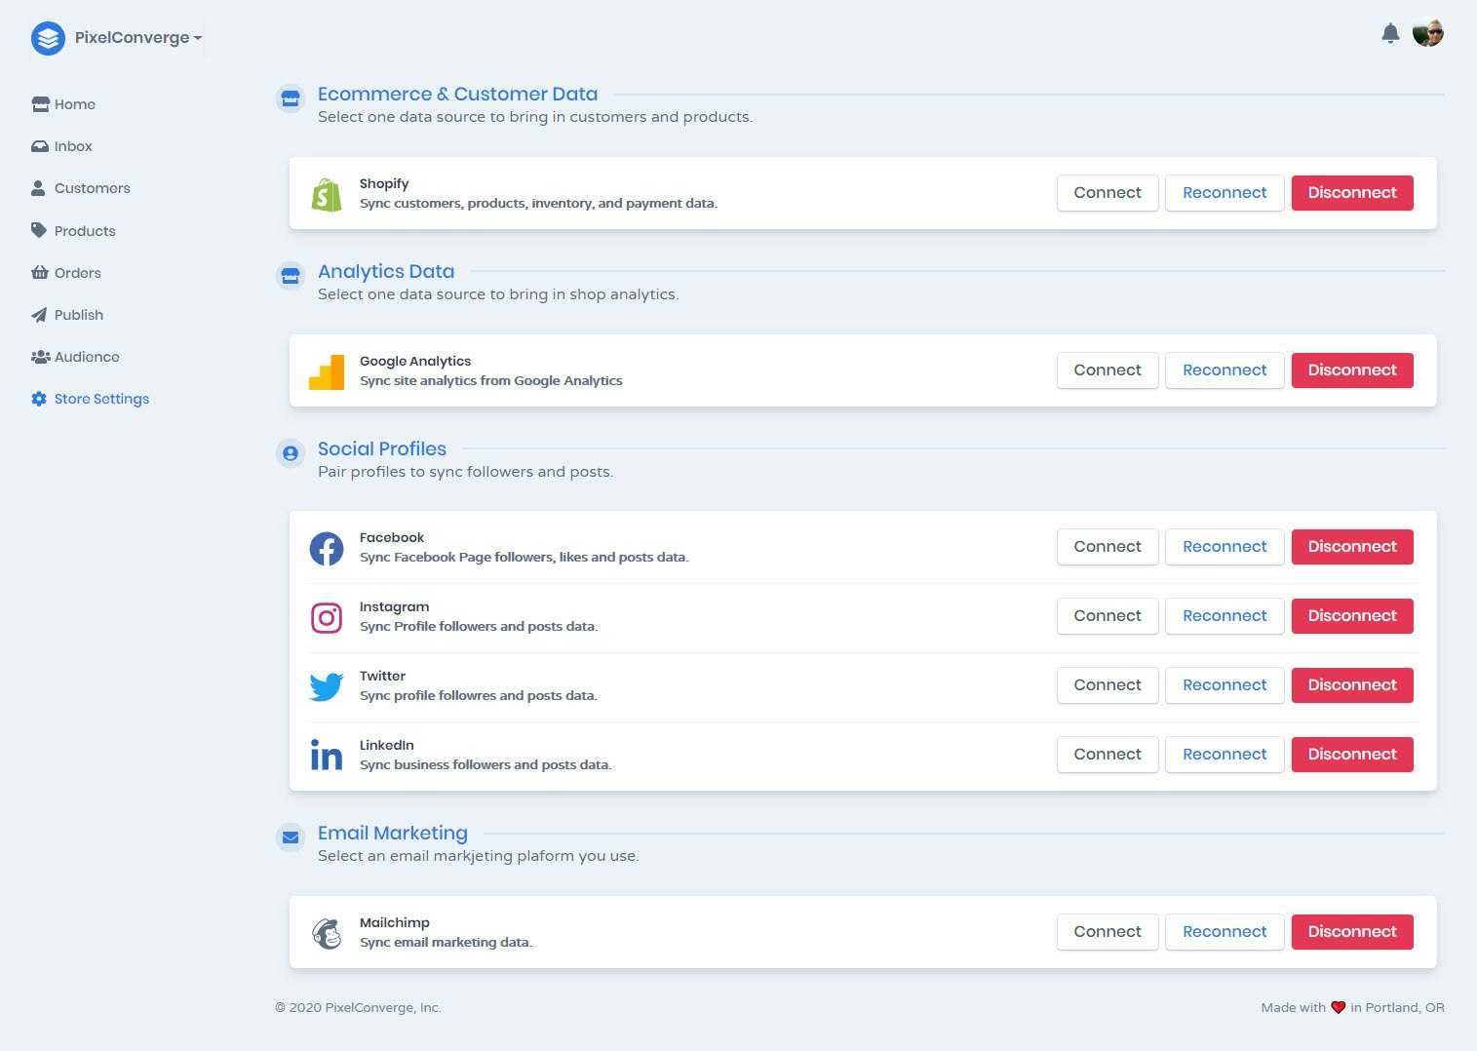
Task: Click the Email Marketing heading
Action: pyautogui.click(x=393, y=834)
